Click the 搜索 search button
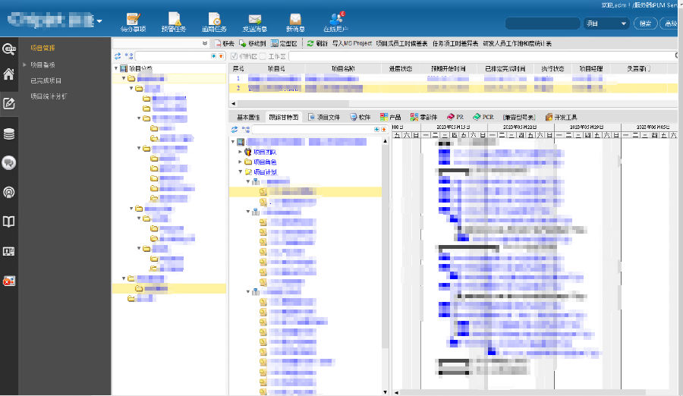This screenshot has width=683, height=396. tap(644, 24)
